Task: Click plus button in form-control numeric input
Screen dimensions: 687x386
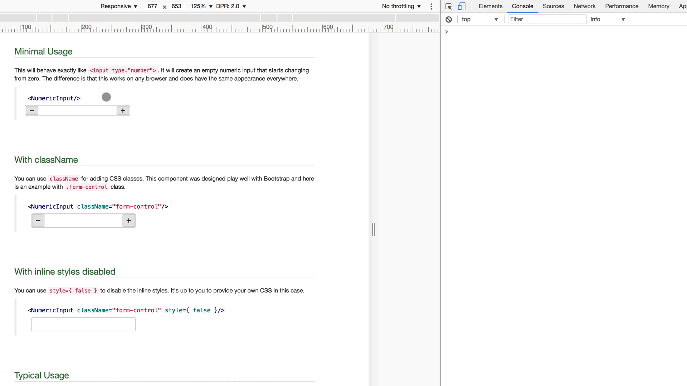Action: pyautogui.click(x=129, y=221)
